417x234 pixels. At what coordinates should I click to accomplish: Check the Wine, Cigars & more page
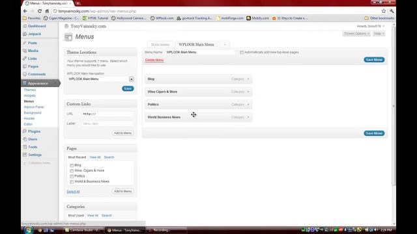(72, 171)
